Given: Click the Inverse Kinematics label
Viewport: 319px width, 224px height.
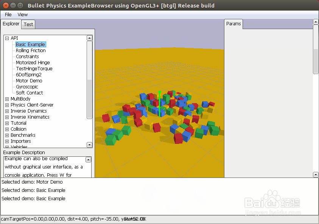Looking at the screenshot, I should (30, 117).
